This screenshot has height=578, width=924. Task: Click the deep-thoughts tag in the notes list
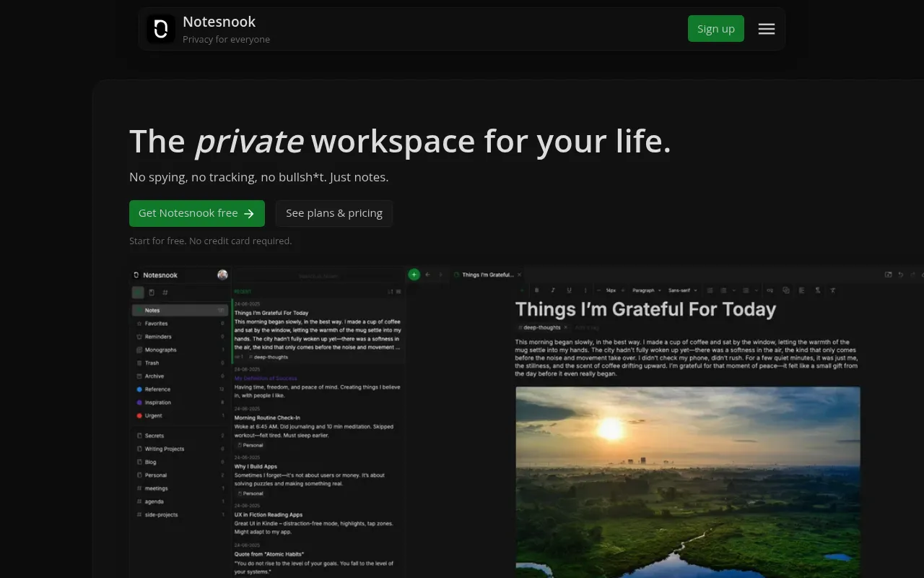point(269,357)
